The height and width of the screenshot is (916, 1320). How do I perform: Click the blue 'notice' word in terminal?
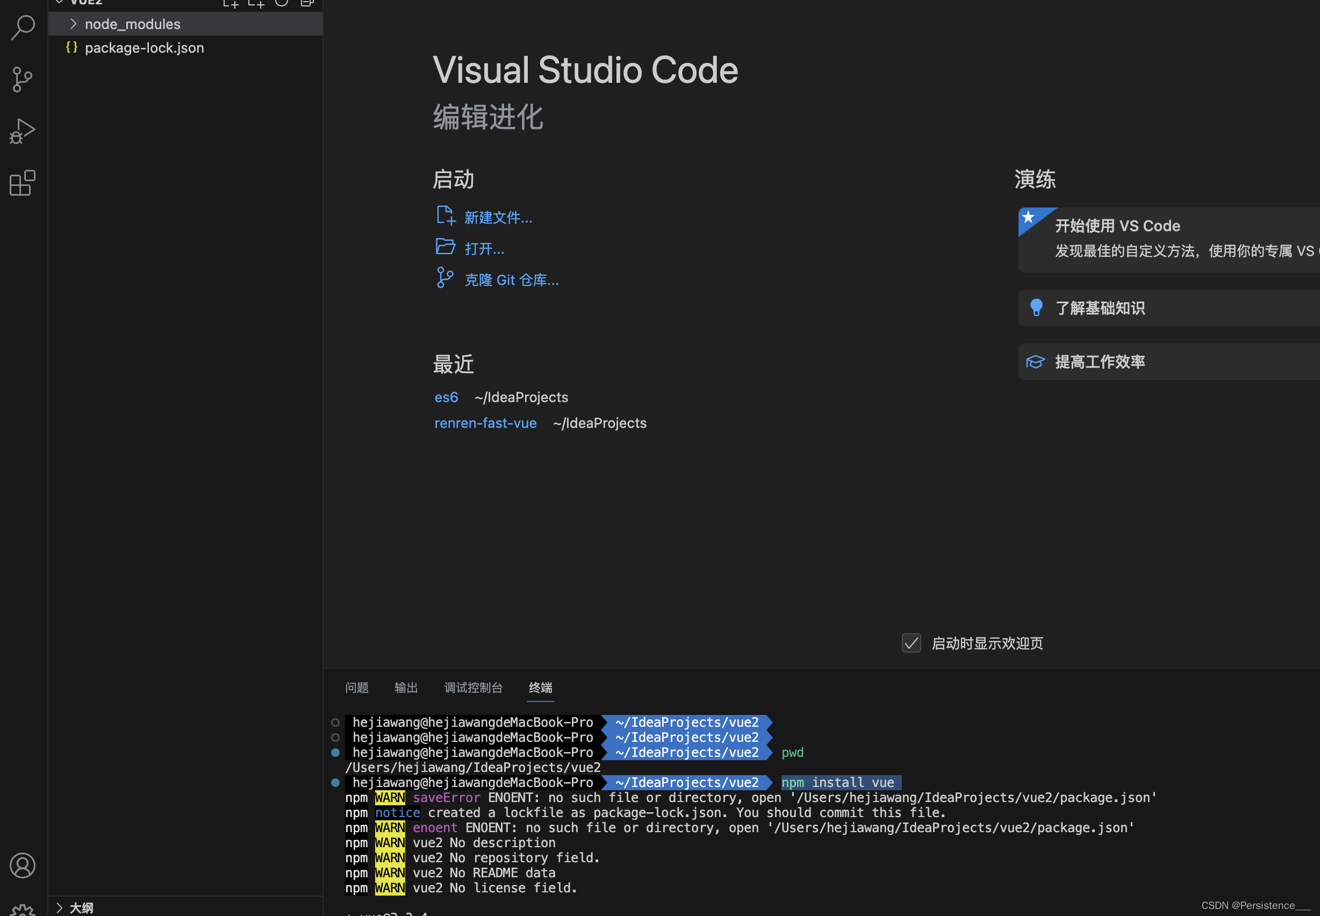[x=398, y=813]
